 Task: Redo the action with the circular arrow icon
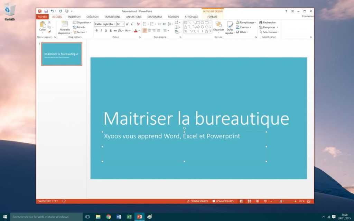(x=60, y=11)
